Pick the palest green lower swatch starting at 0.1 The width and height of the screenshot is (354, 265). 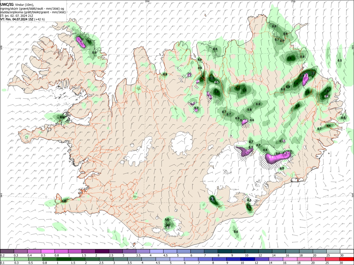pos(7,259)
